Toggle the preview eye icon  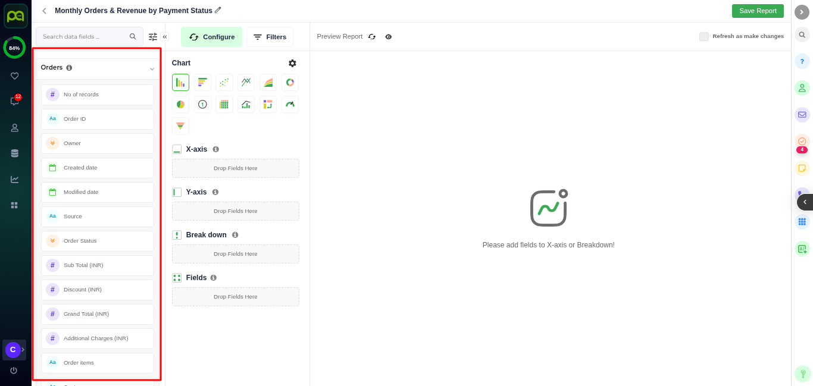point(389,37)
